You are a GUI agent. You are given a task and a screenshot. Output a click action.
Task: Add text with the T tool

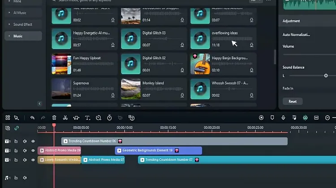87,118
